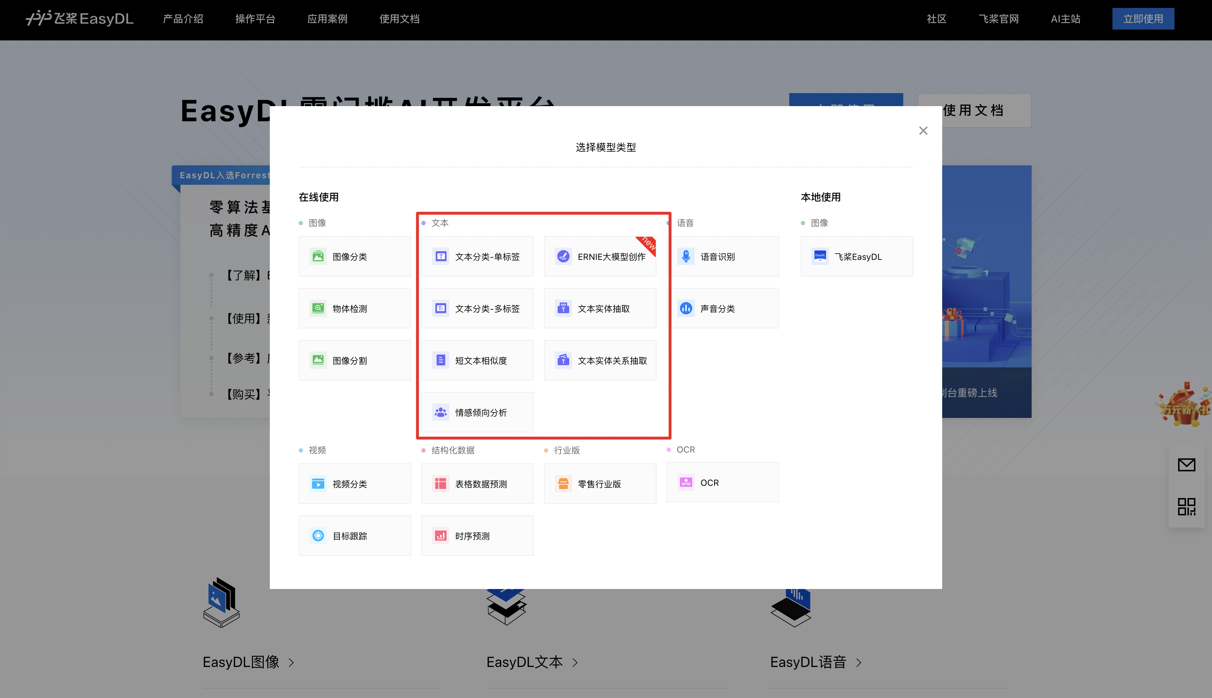Image resolution: width=1212 pixels, height=698 pixels.
Task: Click the 语音识别 microphone icon
Action: tap(685, 257)
